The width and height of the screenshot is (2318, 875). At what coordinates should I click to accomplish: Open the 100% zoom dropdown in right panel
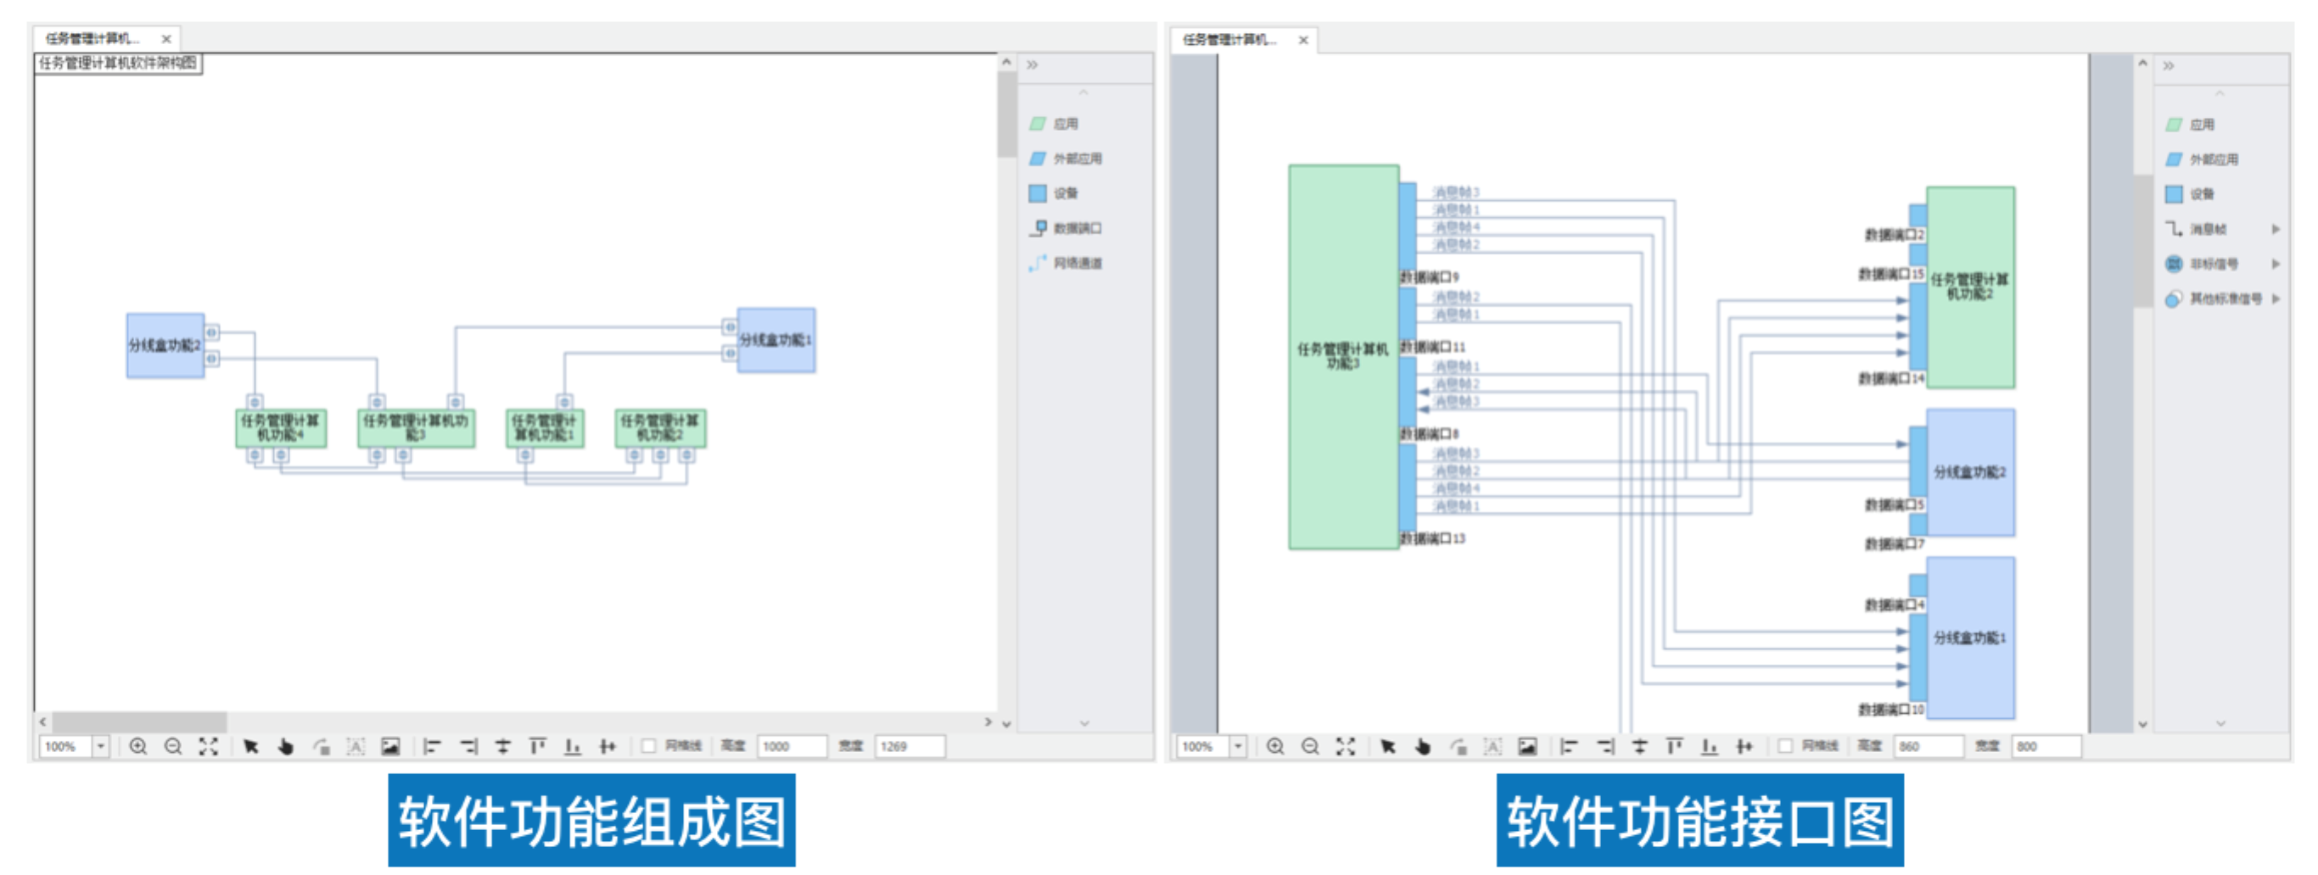1238,746
